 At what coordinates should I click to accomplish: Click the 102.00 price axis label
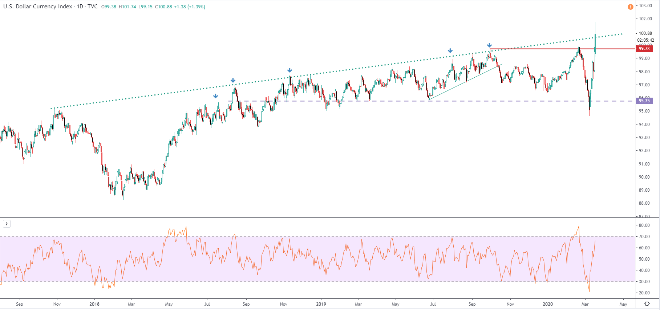[645, 19]
